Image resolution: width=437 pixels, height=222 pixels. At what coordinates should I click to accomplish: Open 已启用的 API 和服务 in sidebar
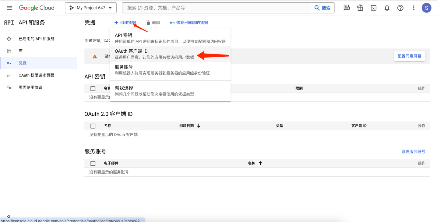(x=38, y=39)
